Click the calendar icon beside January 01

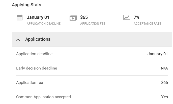[19, 18]
